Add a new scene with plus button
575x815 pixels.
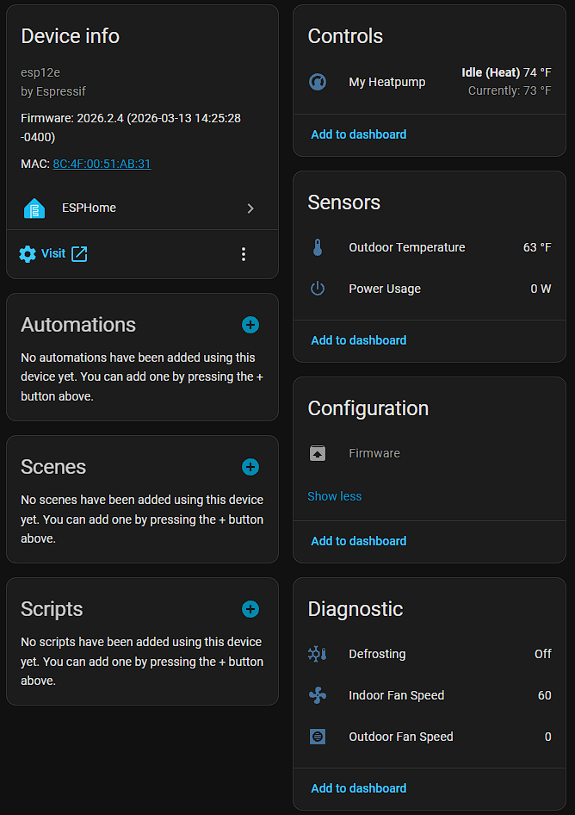(250, 467)
